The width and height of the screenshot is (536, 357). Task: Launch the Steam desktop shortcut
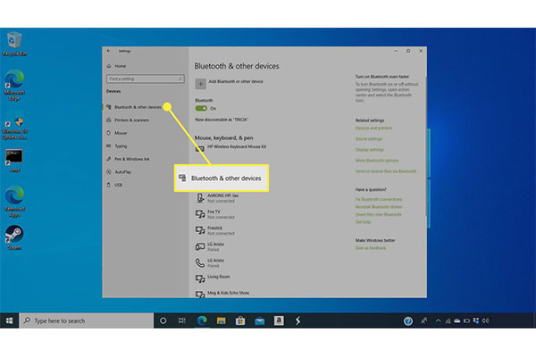[x=14, y=237]
